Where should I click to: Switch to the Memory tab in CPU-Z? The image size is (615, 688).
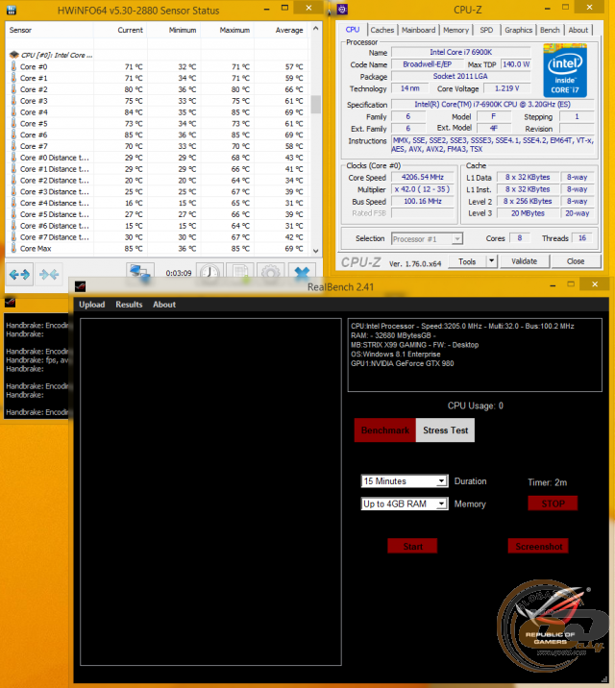click(x=455, y=30)
